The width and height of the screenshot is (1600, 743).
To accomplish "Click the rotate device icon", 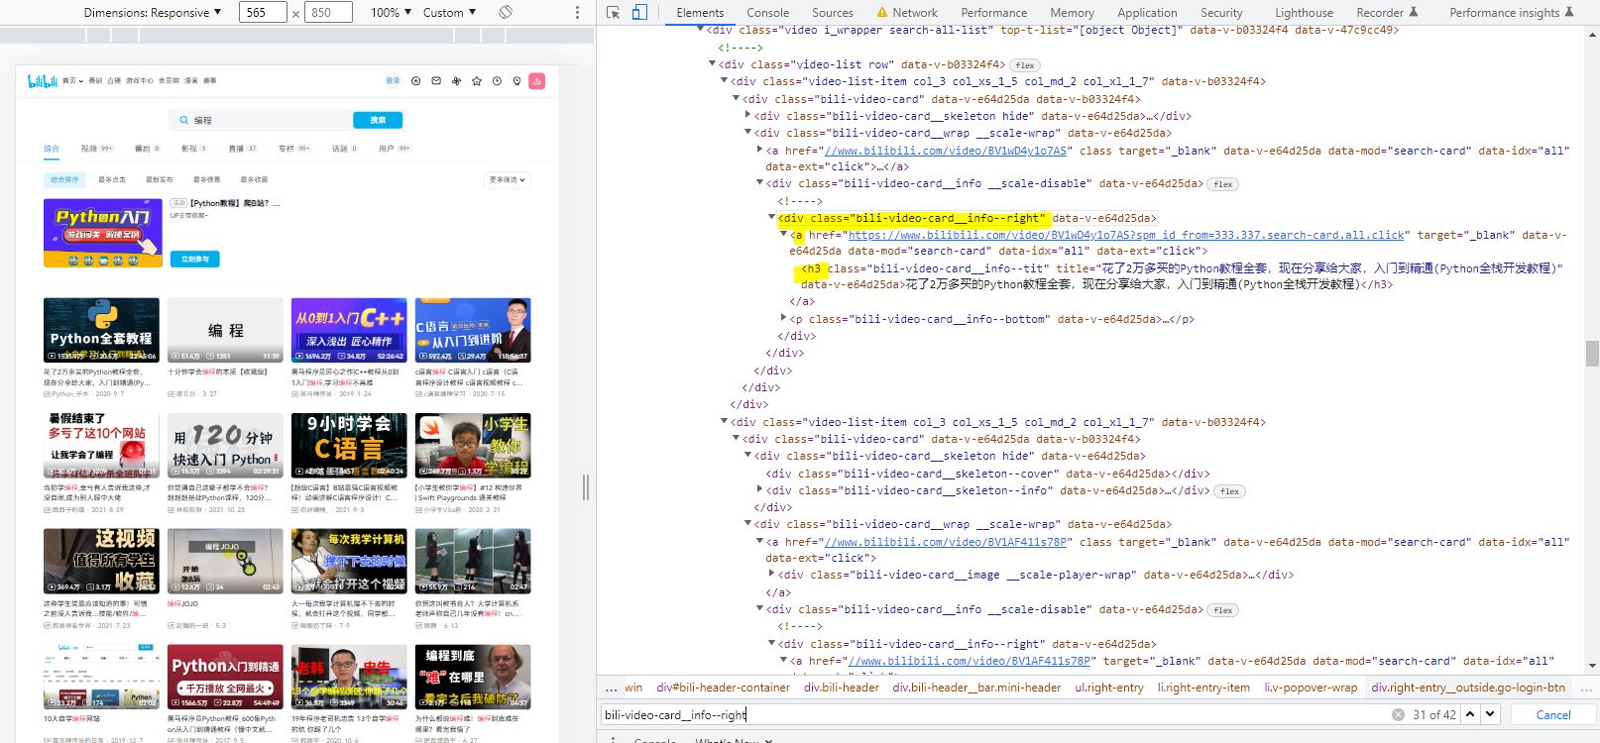I will pos(506,12).
